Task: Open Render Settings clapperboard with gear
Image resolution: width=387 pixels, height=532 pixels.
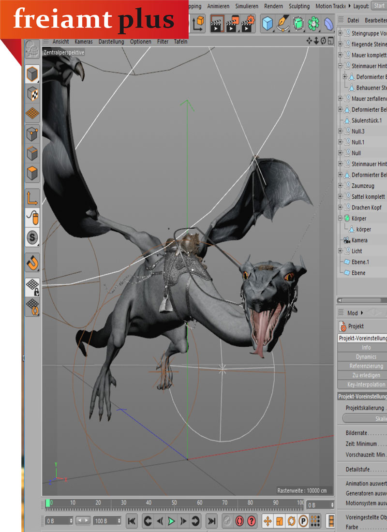Action: [248, 23]
